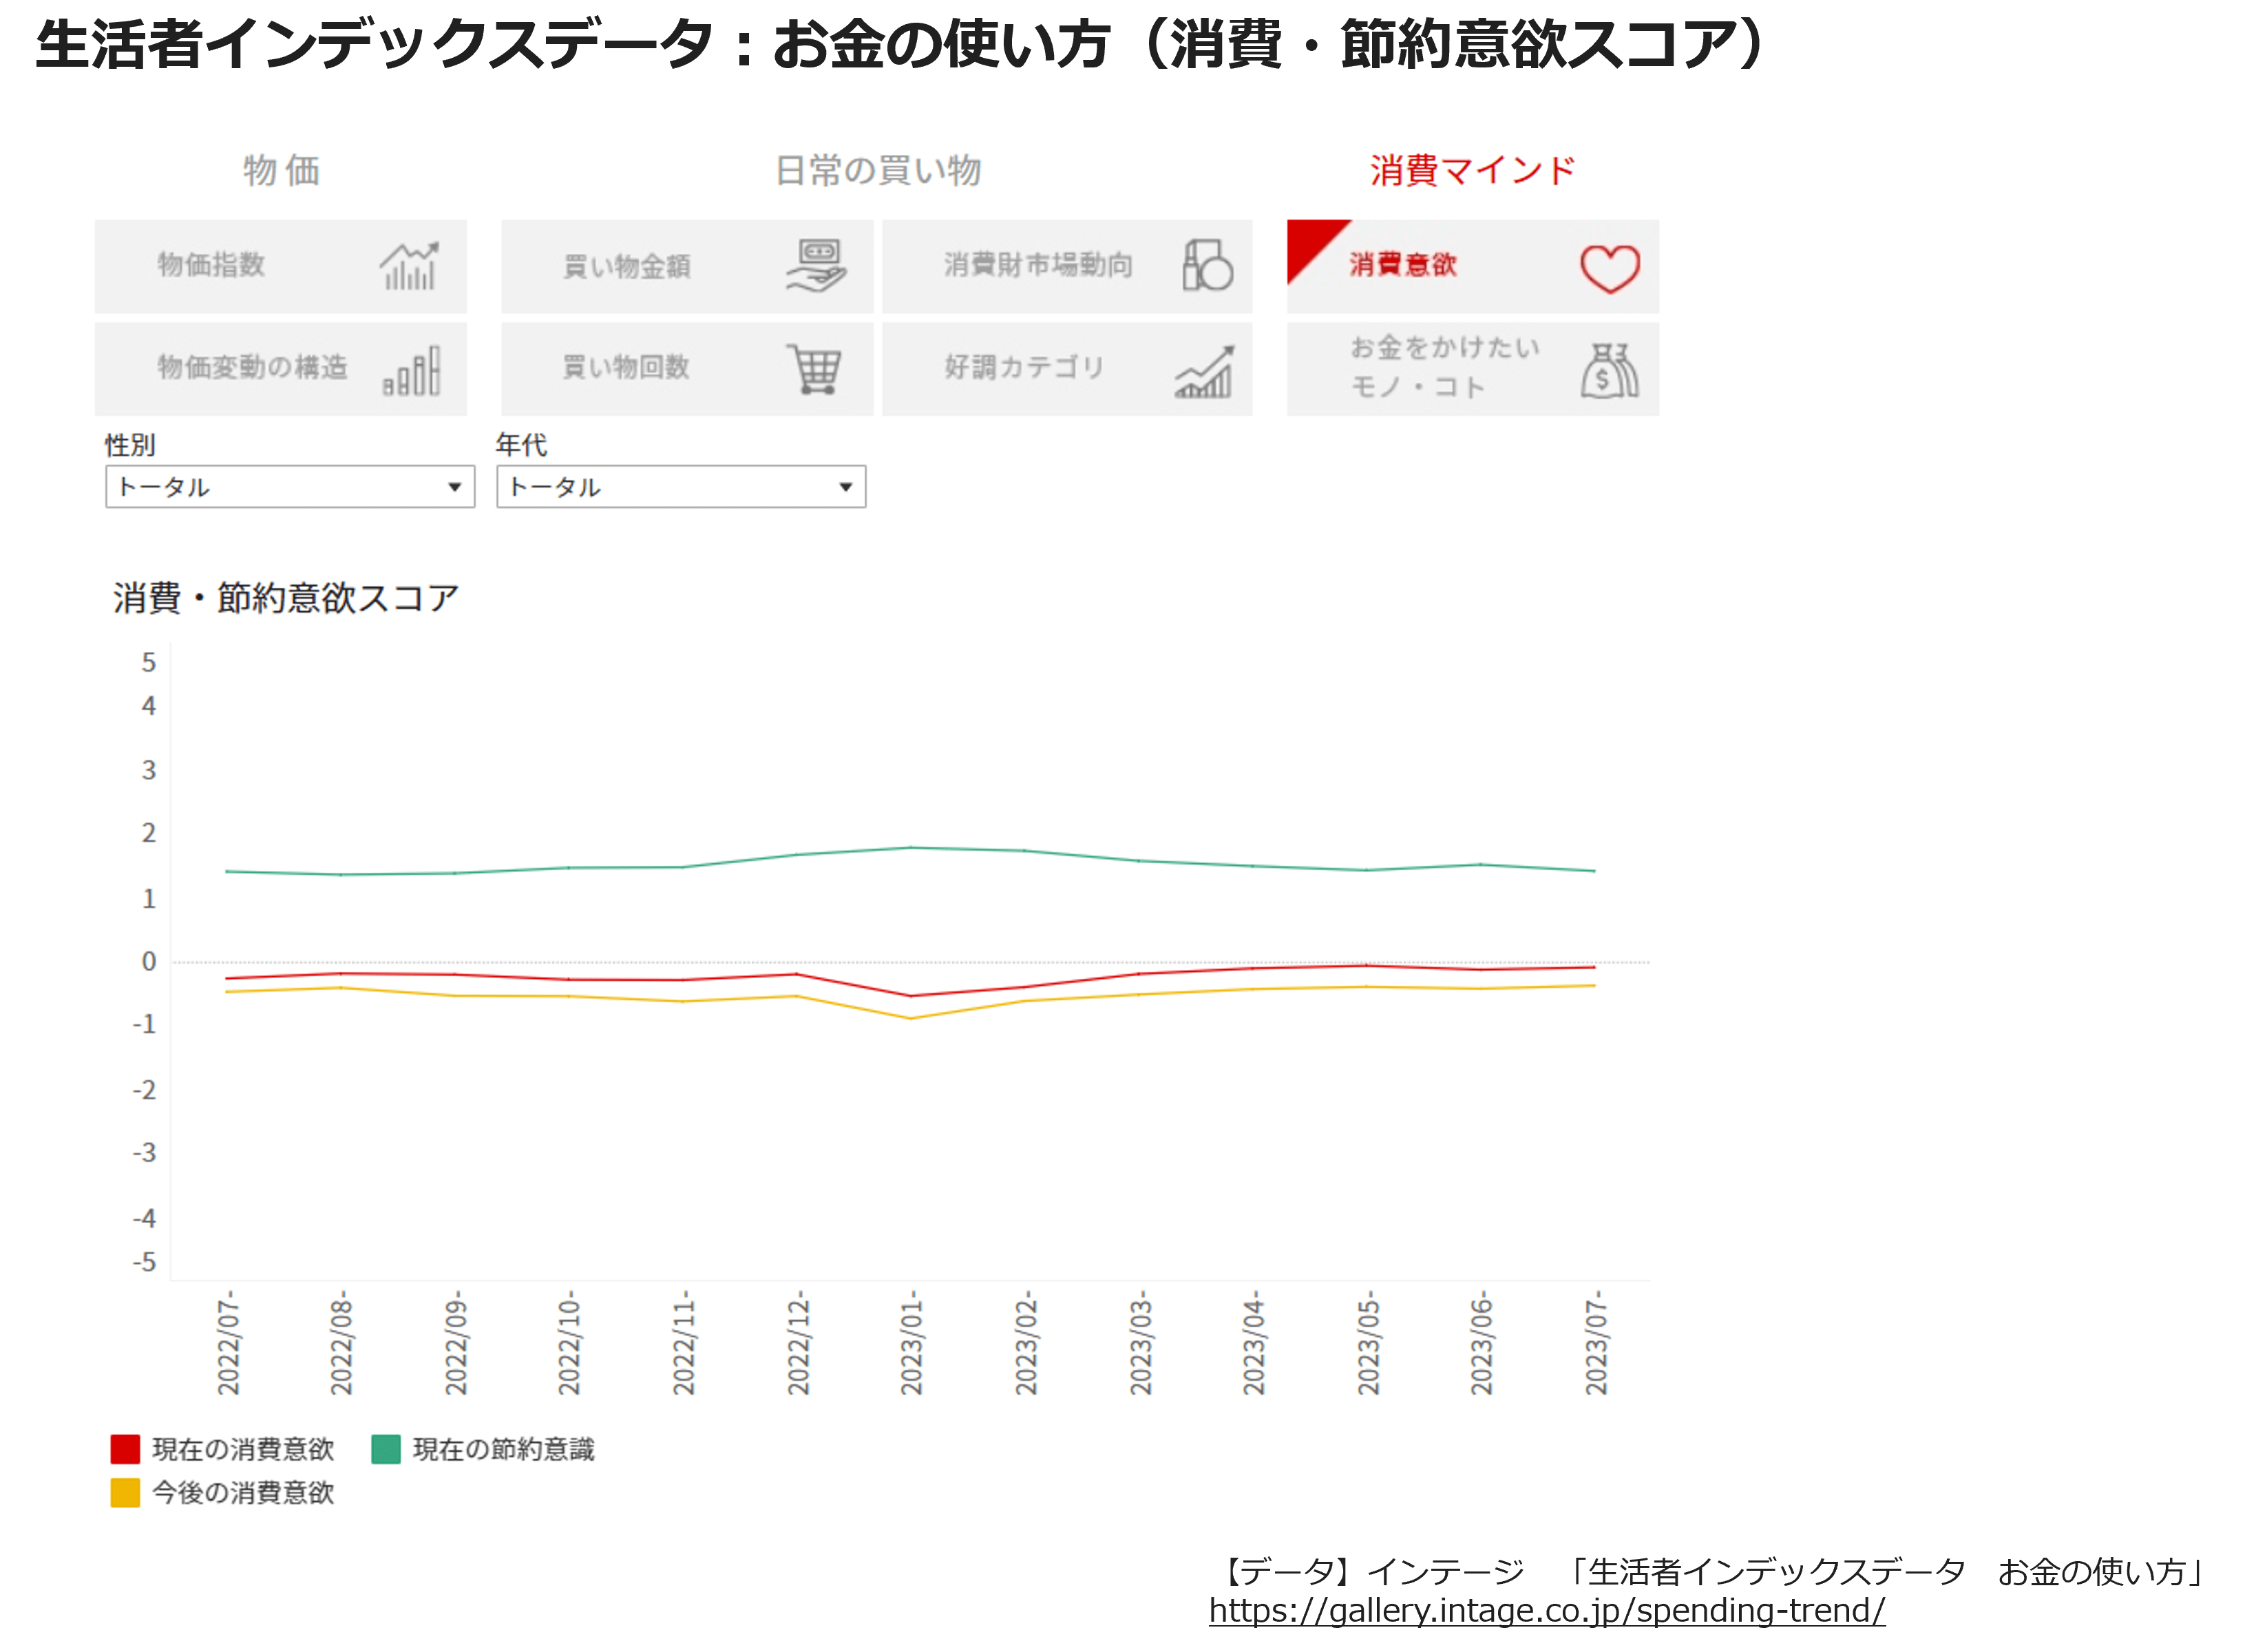2256x1652 pixels.
Task: Click the hand with money icon
Action: tap(817, 266)
